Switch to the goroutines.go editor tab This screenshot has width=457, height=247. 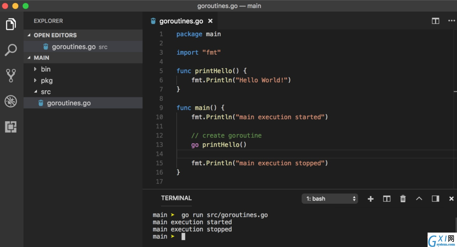coord(181,21)
